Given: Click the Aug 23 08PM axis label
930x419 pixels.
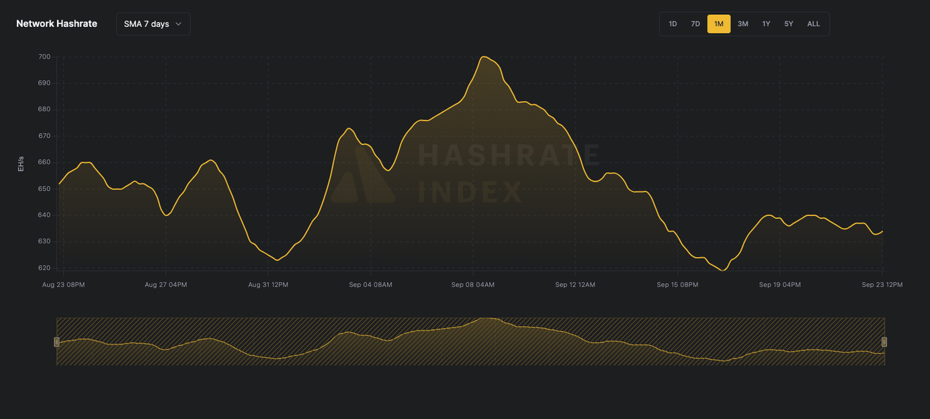Looking at the screenshot, I should (x=63, y=284).
